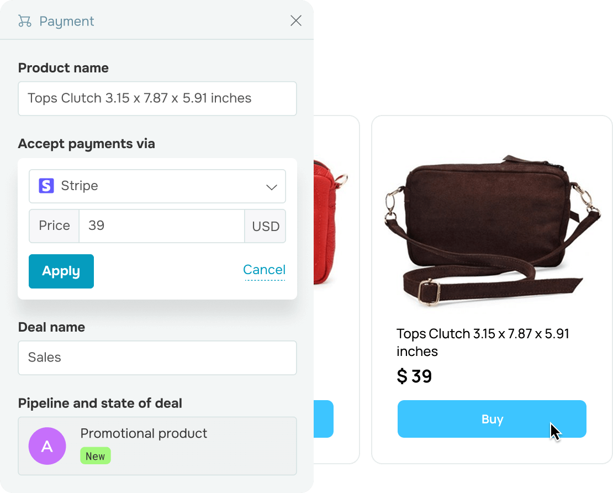
Task: Select the Promotional product pipeline entry
Action: click(144, 433)
